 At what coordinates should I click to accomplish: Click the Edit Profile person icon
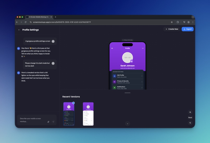(x=114, y=76)
